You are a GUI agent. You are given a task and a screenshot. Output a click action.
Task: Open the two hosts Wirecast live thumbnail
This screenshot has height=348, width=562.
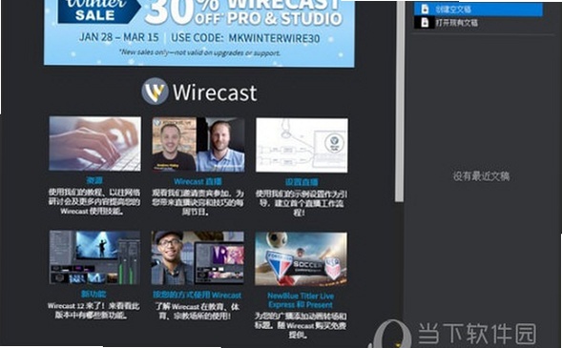pos(198,145)
